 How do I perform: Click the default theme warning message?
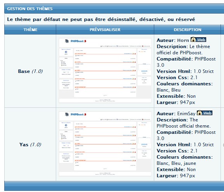click(101, 19)
